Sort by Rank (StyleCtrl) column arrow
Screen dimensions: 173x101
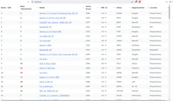click(x=37, y=8)
